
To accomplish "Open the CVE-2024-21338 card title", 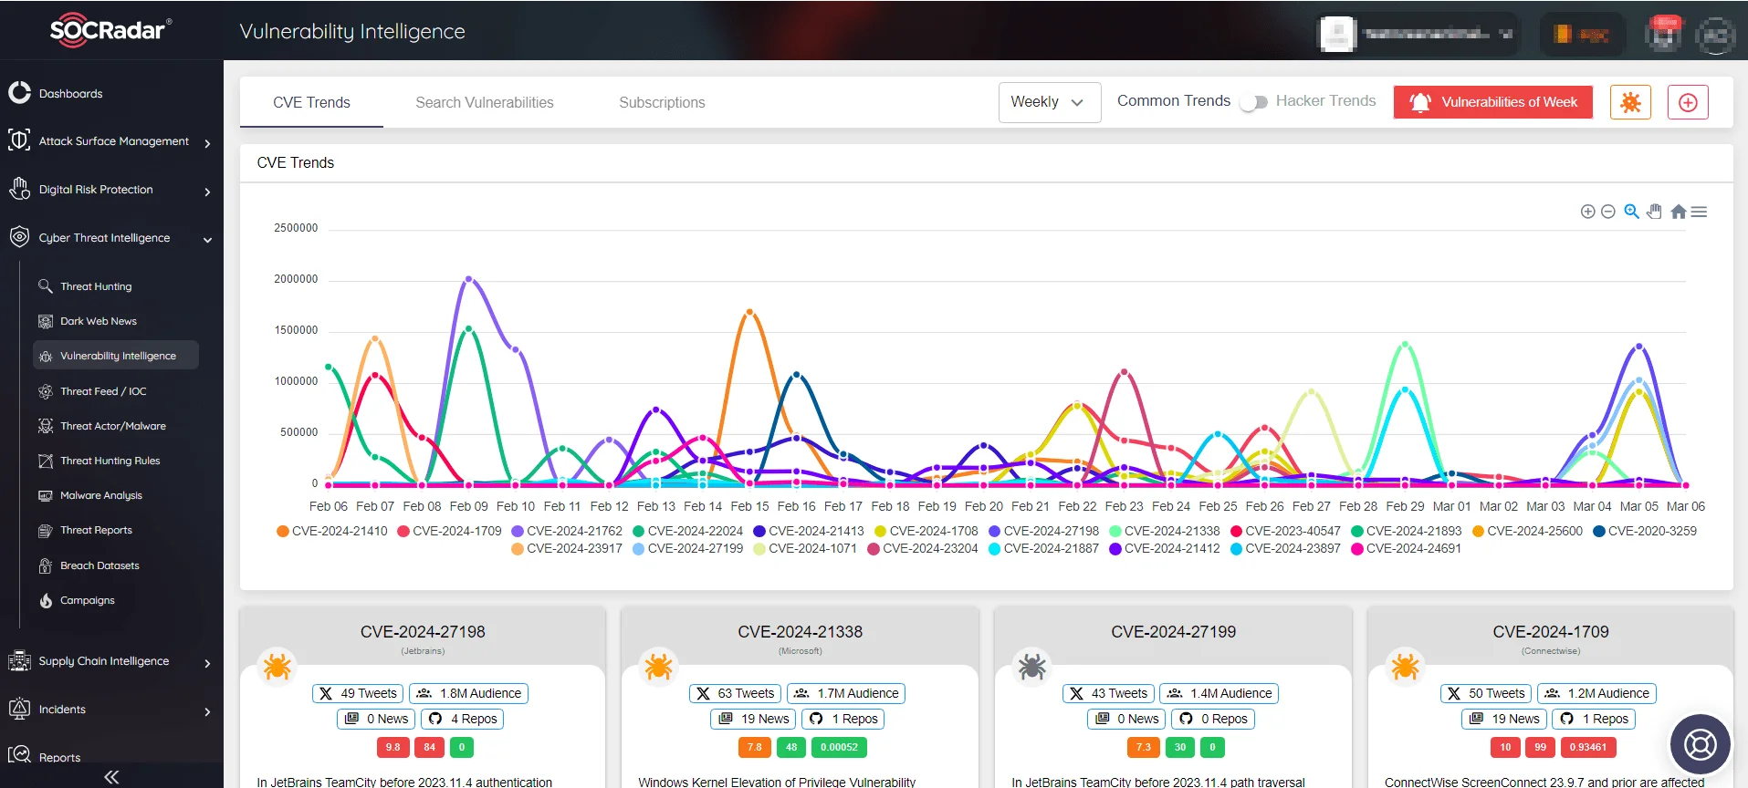I will point(800,632).
